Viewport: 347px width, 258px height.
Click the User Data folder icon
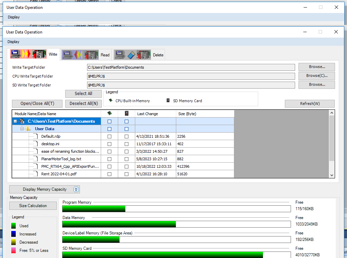pyautogui.click(x=28, y=129)
